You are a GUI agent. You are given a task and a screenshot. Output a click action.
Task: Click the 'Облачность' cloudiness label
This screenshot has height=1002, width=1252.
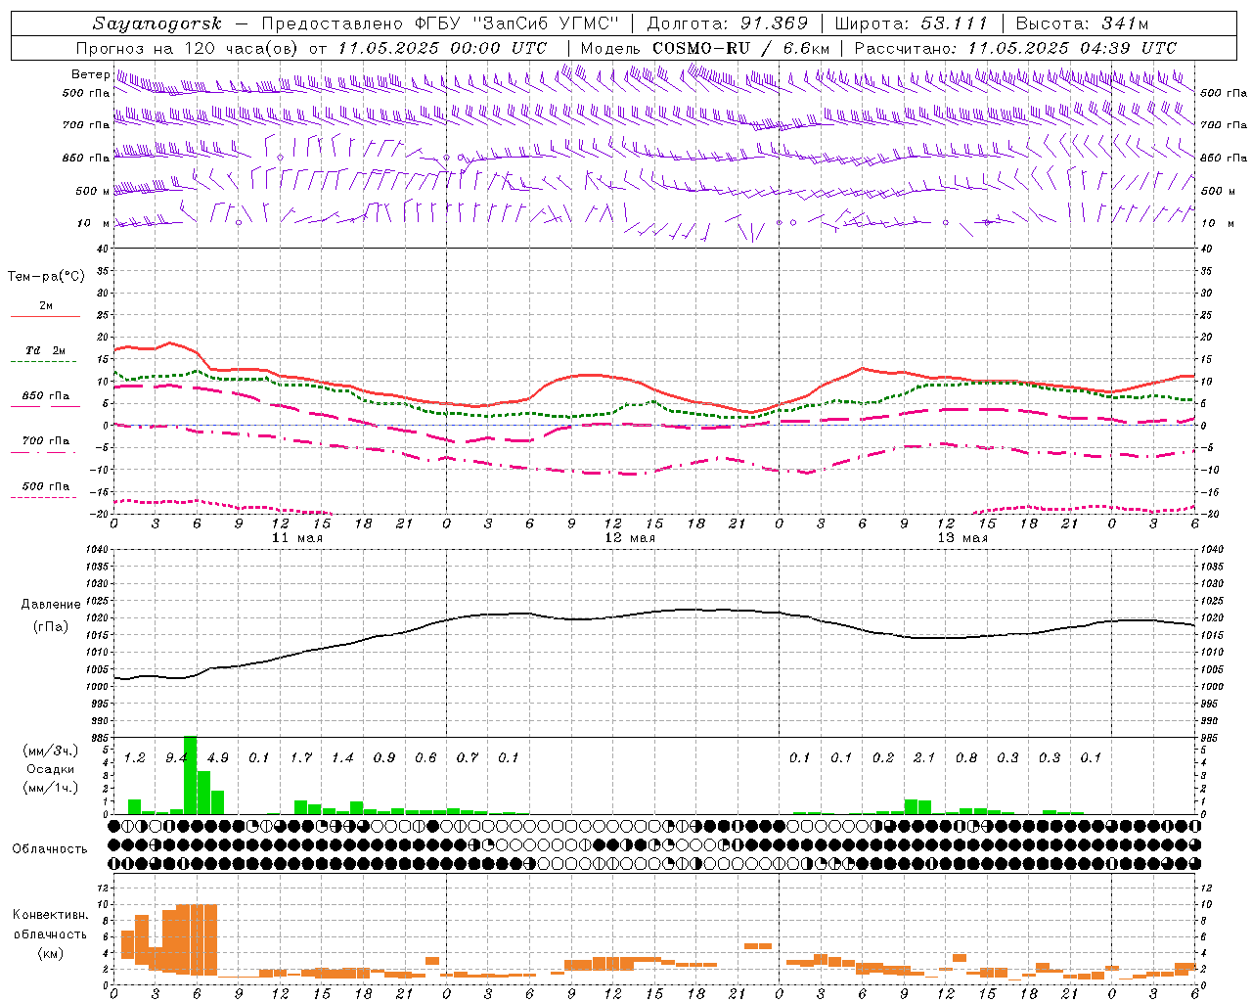pos(50,848)
